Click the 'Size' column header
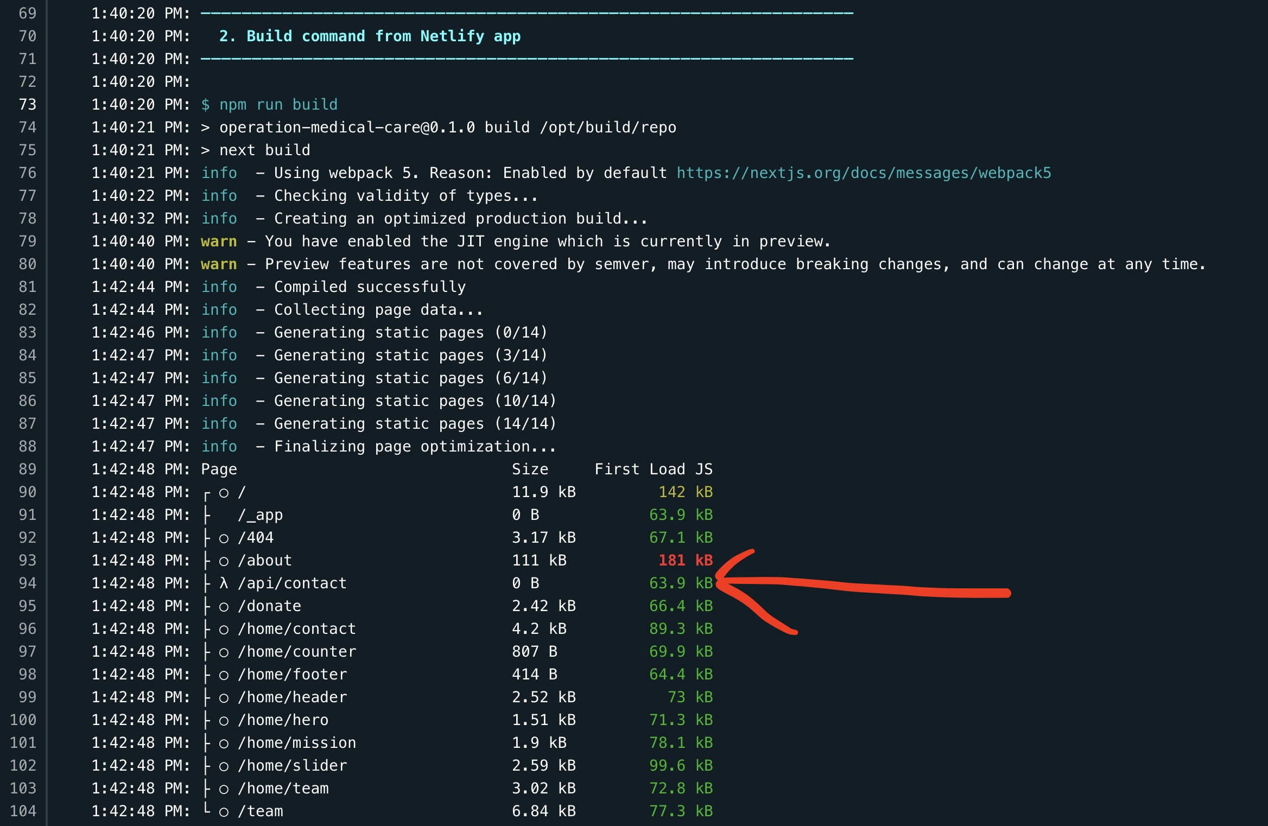The image size is (1268, 826). pos(530,469)
